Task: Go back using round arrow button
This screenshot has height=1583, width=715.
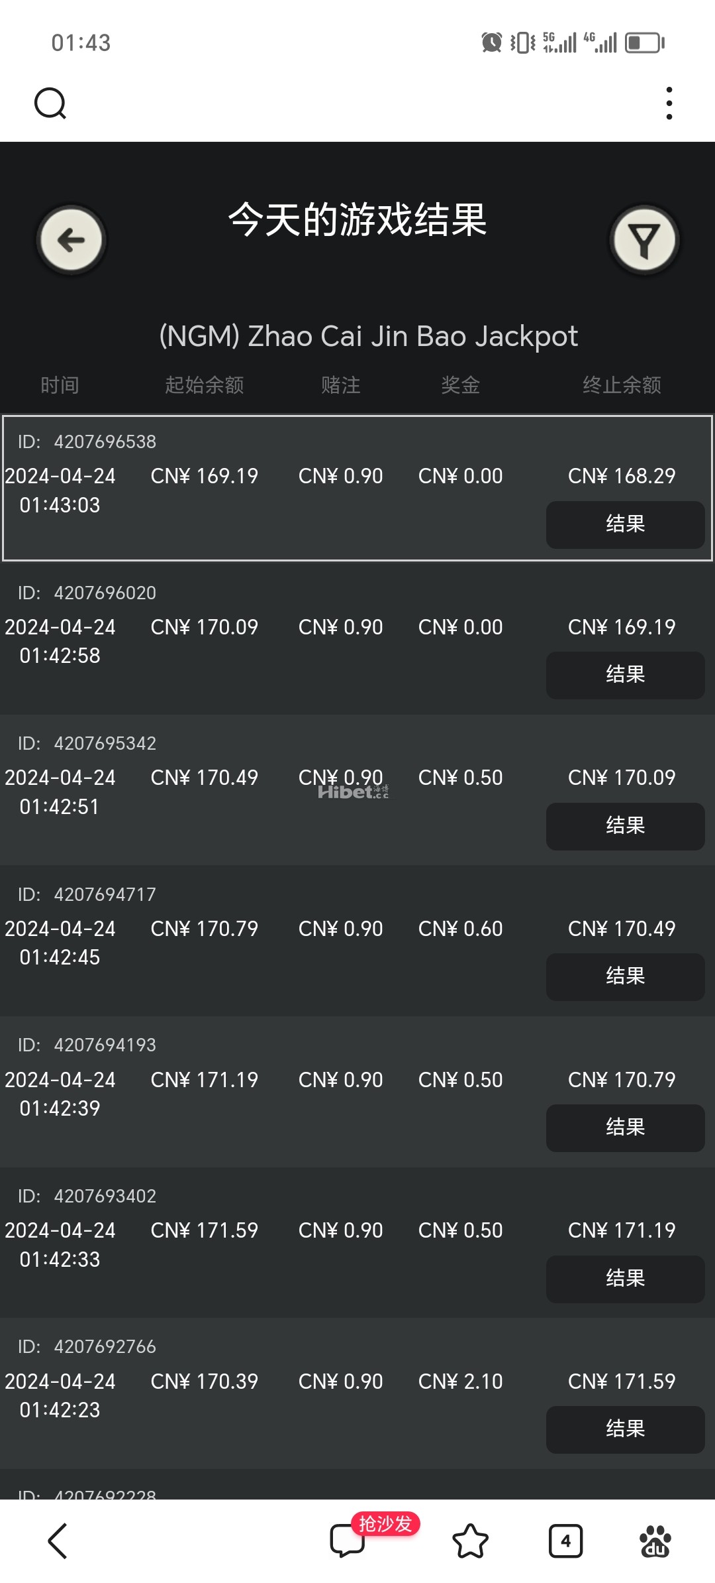Action: pyautogui.click(x=71, y=240)
